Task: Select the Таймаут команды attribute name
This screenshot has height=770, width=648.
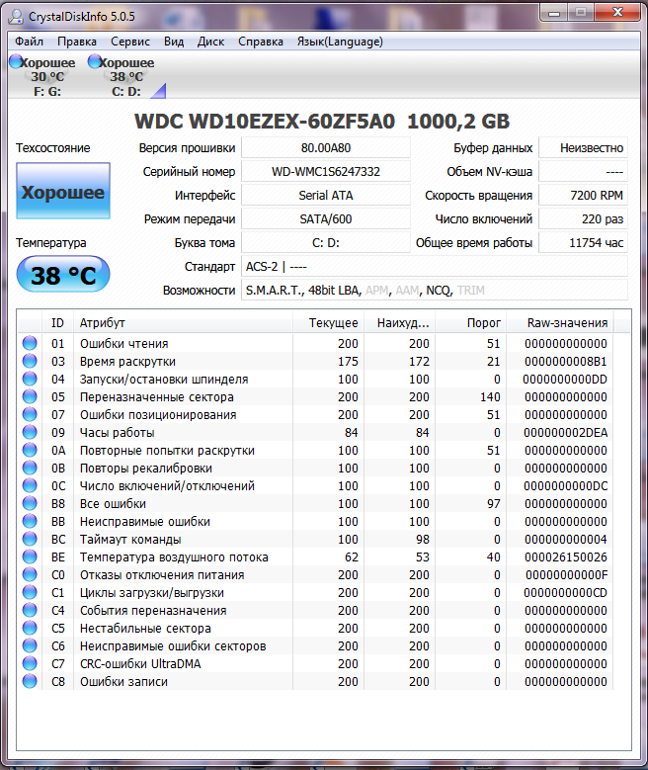Action: point(130,539)
